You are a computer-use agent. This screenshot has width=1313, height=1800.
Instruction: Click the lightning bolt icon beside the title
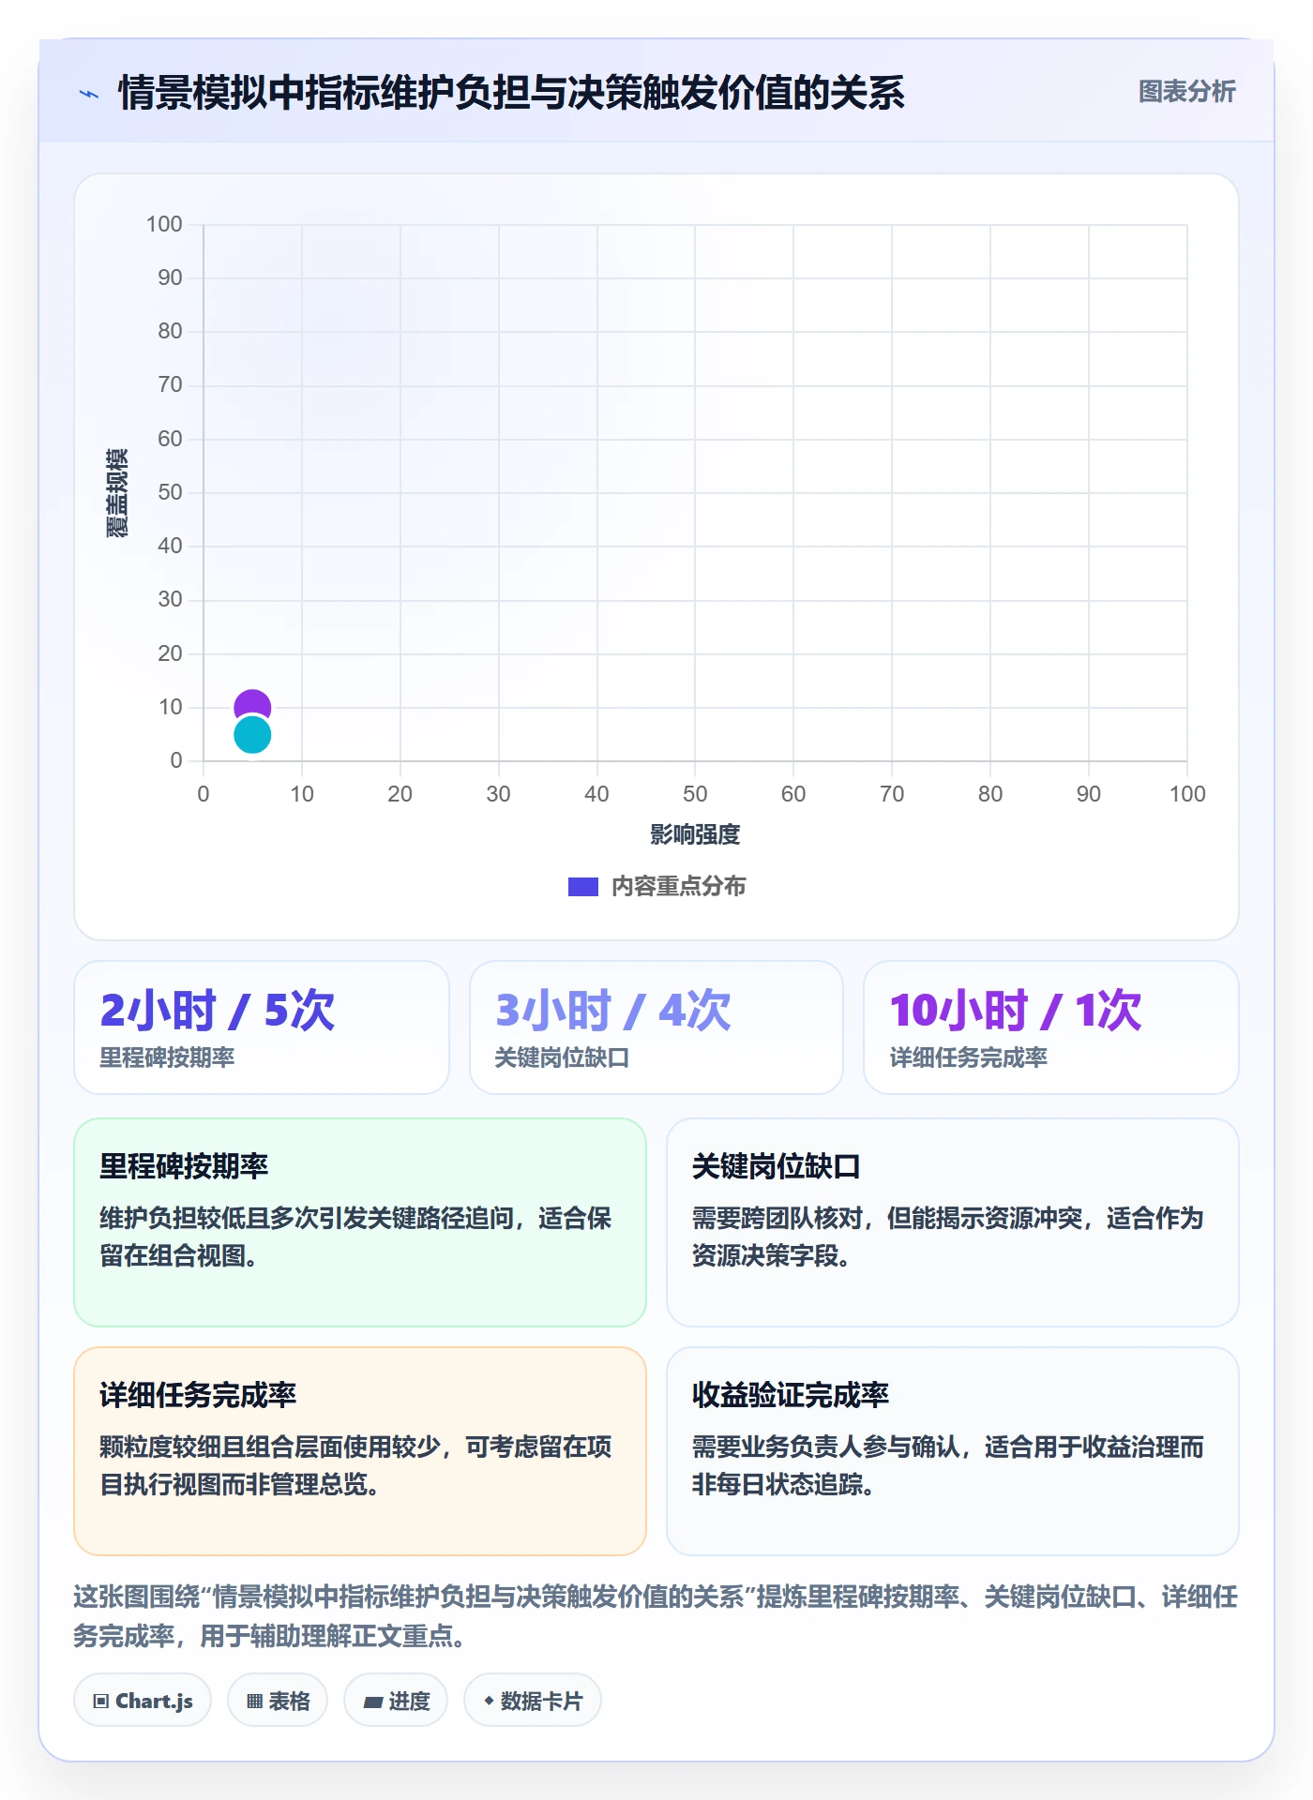coord(89,93)
